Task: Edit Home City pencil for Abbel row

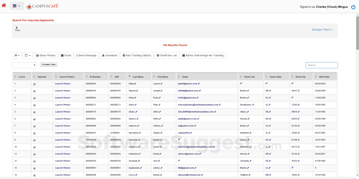Action: (241, 83)
